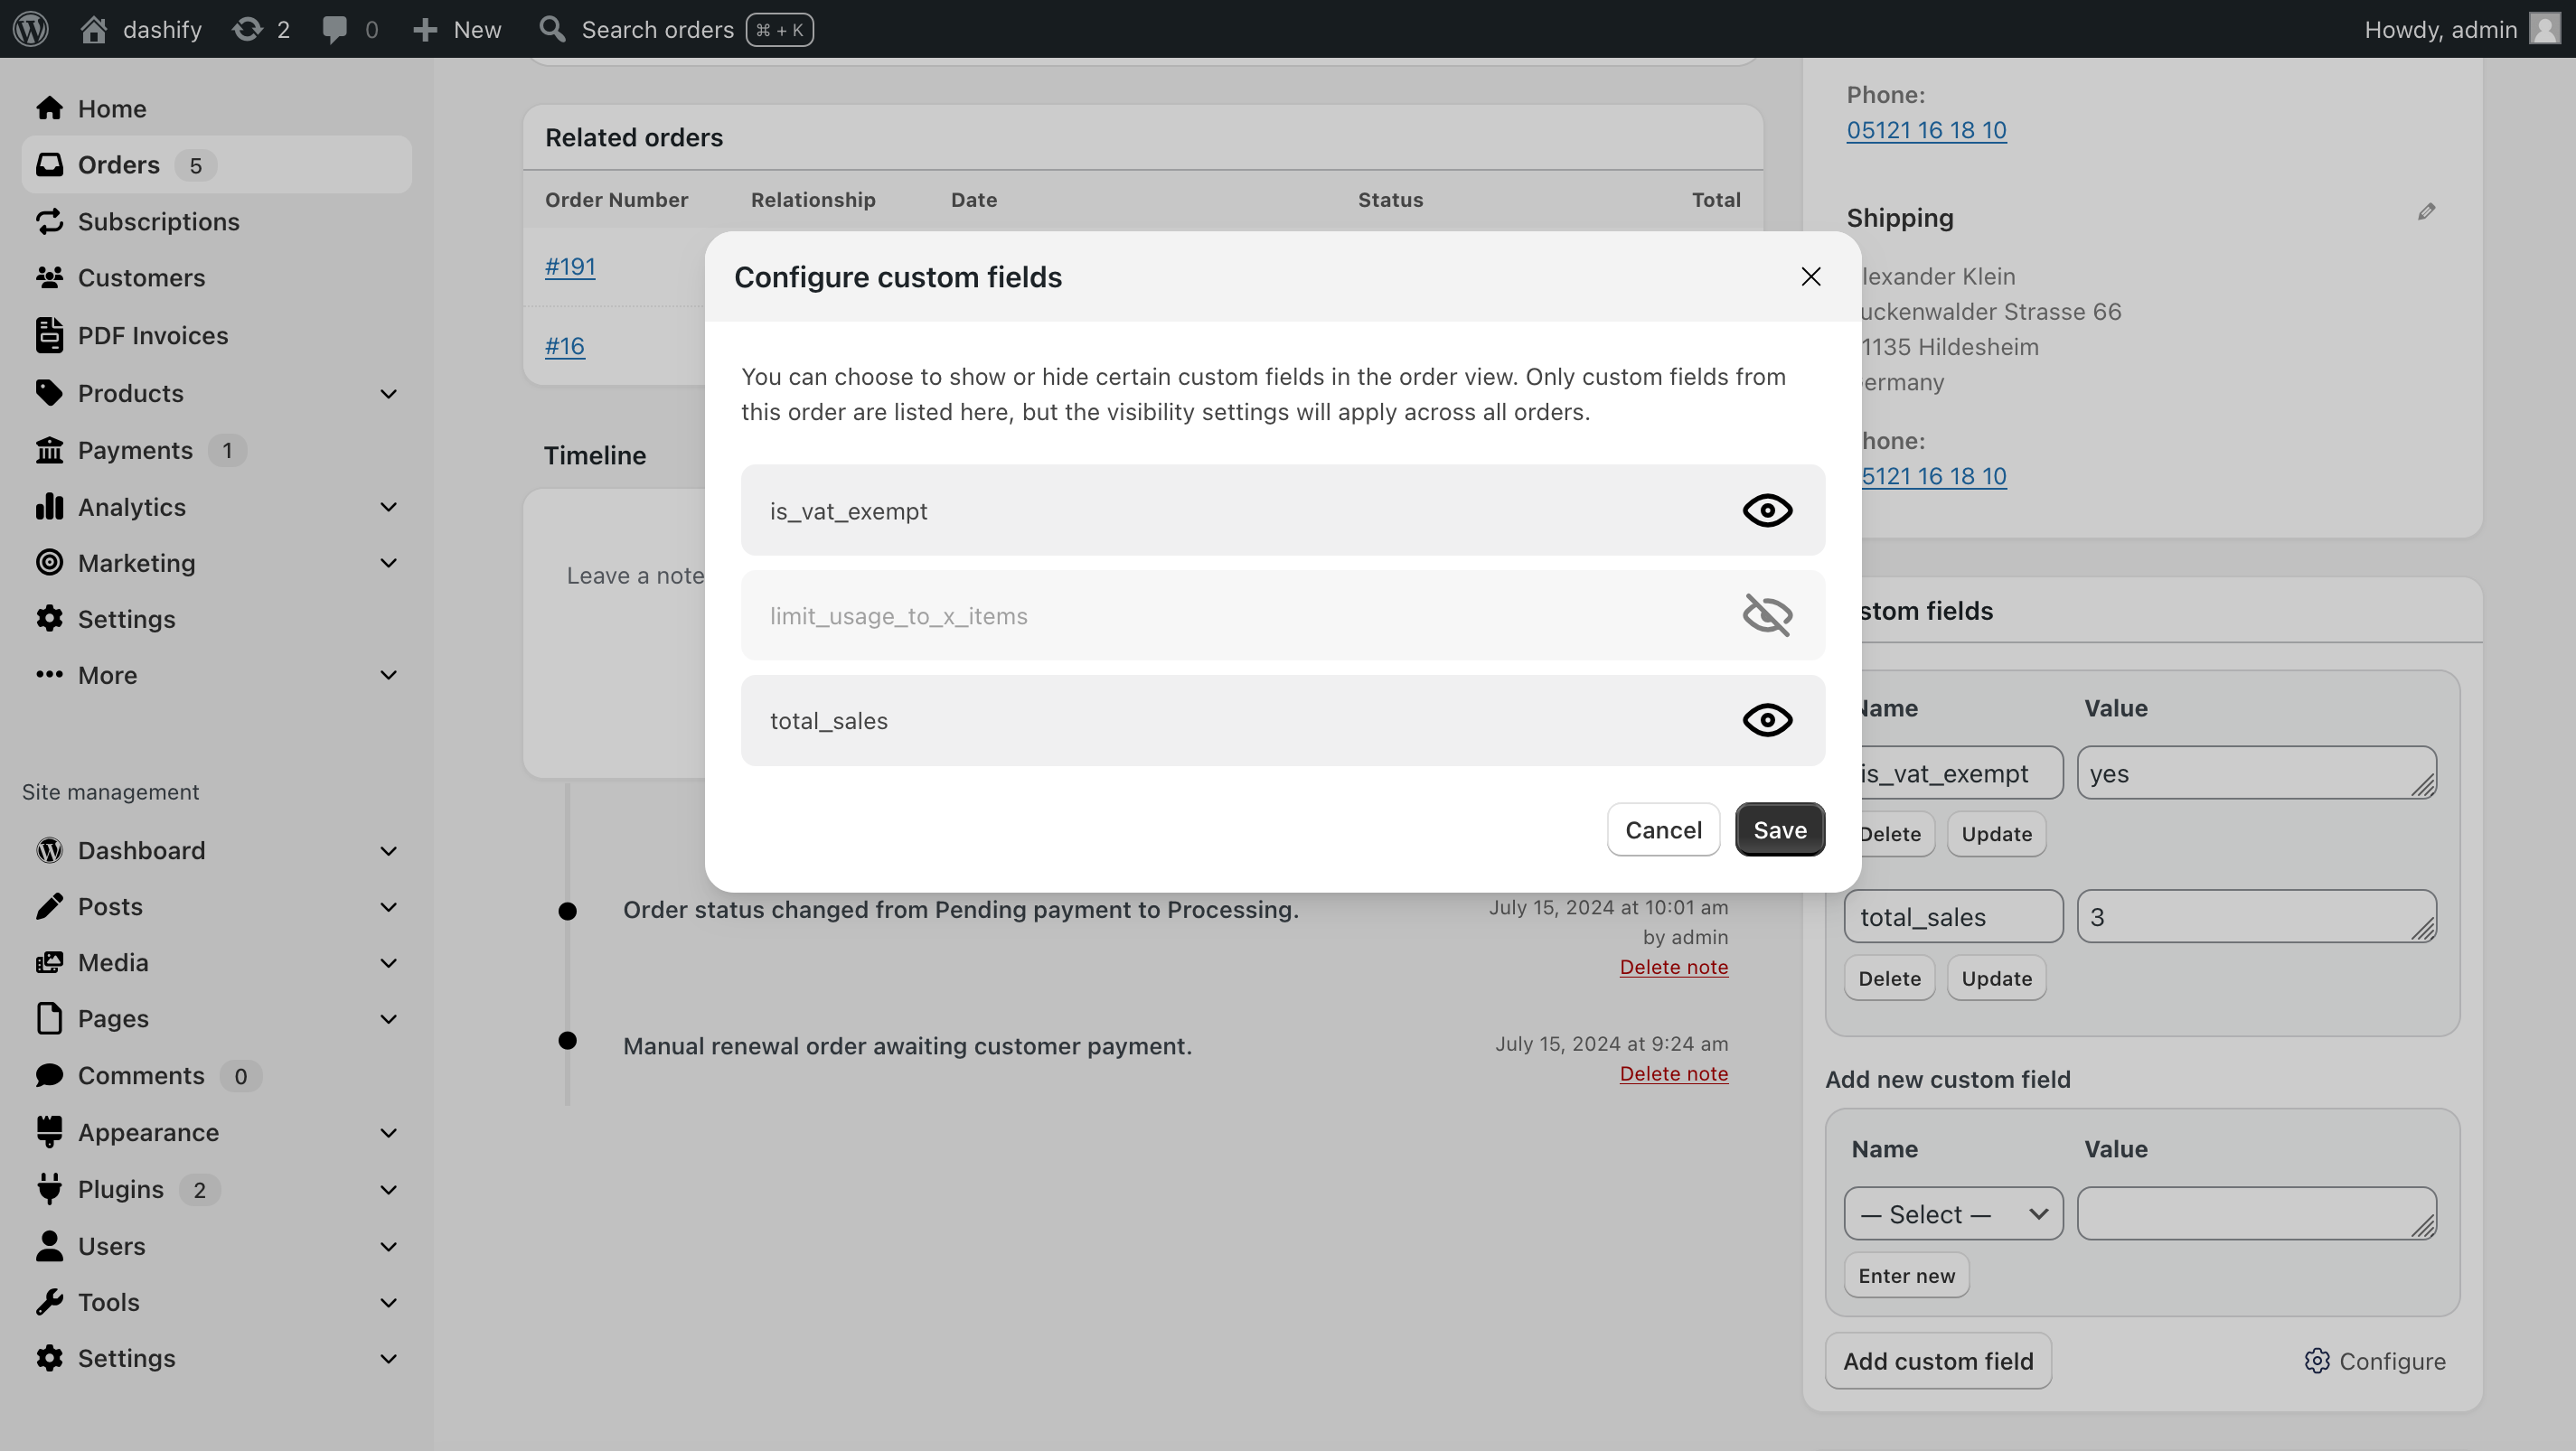Open the admin user avatar
The width and height of the screenshot is (2576, 1451).
(x=2545, y=29)
